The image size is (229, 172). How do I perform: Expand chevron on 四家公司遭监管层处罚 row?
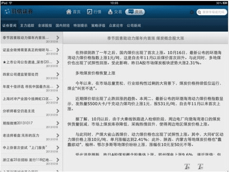pos(58,74)
